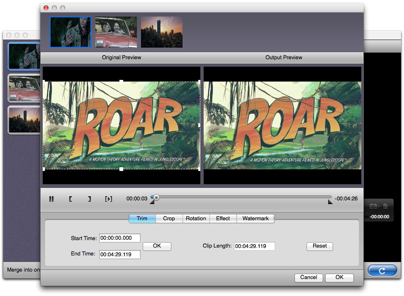Reset the trim settings
Screen dimensions: 404x296
pos(320,246)
